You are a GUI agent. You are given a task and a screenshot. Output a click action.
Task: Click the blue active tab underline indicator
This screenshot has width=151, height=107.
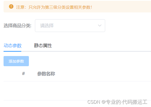click(x=12, y=51)
